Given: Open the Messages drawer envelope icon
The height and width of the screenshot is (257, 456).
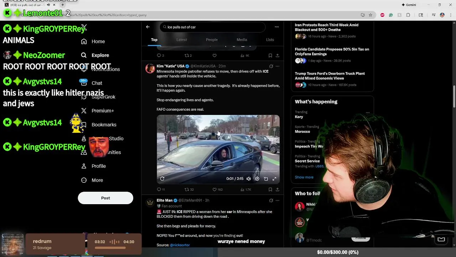Looking at the screenshot, I should [441, 239].
